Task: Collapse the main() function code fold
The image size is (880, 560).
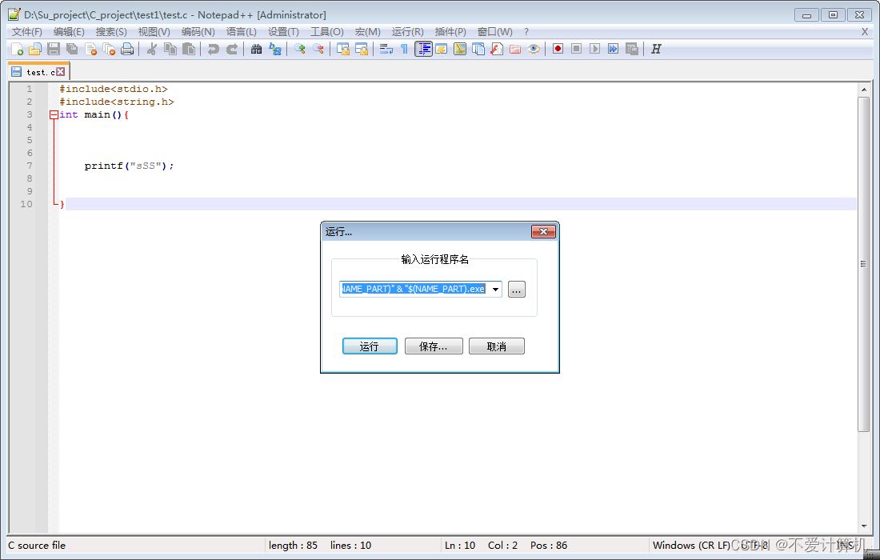Action: (53, 114)
